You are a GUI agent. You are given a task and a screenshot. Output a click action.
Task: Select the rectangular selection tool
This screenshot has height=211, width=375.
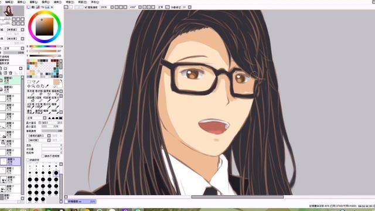click(29, 82)
